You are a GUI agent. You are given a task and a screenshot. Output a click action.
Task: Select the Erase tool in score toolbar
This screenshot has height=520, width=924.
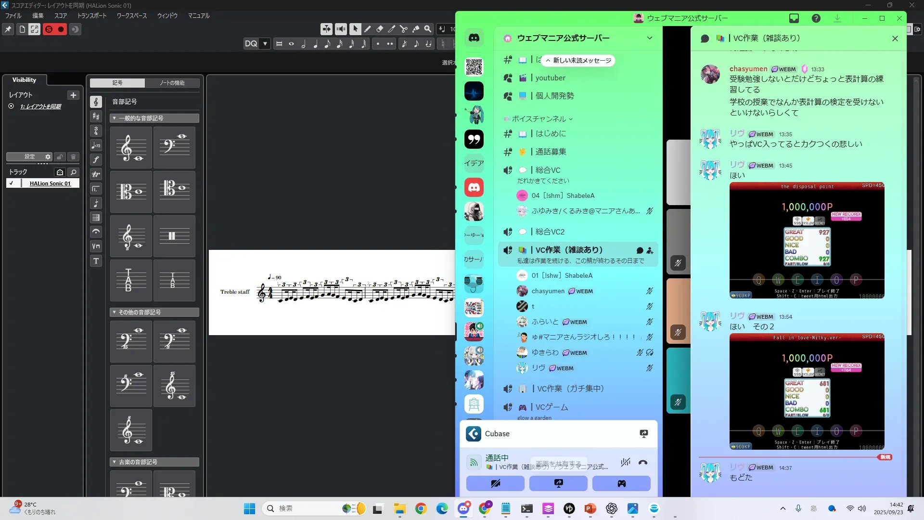click(x=380, y=29)
